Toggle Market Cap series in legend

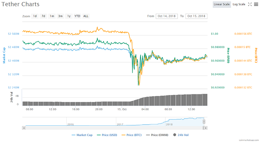coord(82,135)
